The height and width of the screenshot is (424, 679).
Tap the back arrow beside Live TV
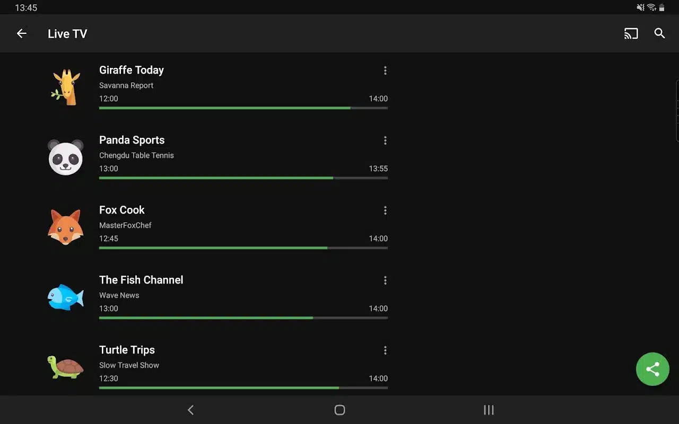pyautogui.click(x=21, y=33)
